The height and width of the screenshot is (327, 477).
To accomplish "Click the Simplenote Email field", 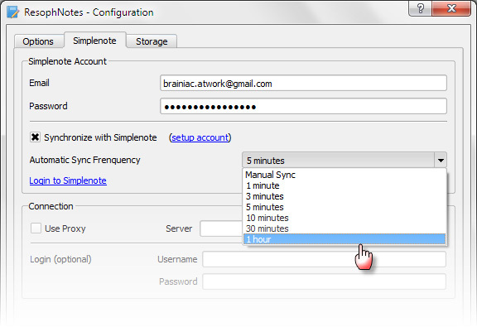I will [x=303, y=83].
